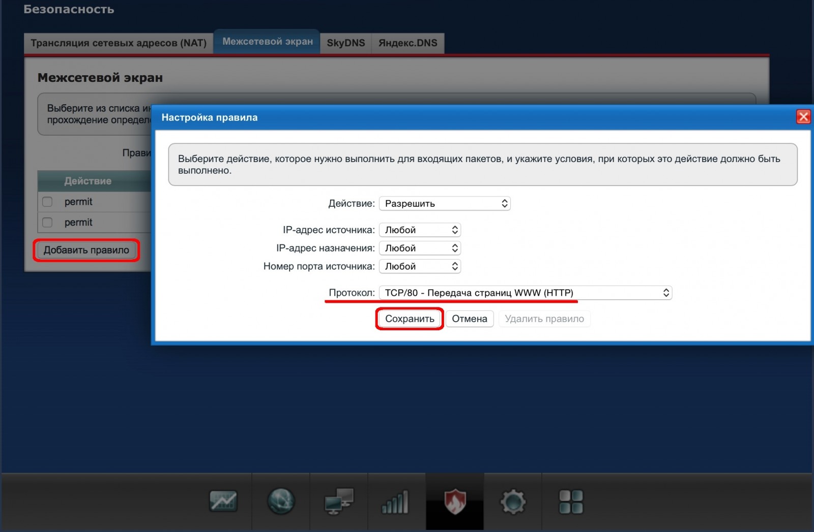Click the Отмена button
Viewport: 814px width, 532px height.
[x=470, y=319]
